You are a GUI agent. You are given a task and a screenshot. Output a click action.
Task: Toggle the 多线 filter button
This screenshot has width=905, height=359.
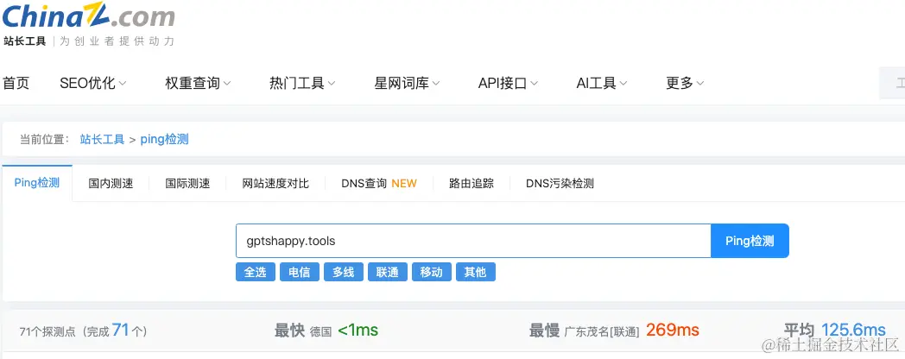(344, 272)
